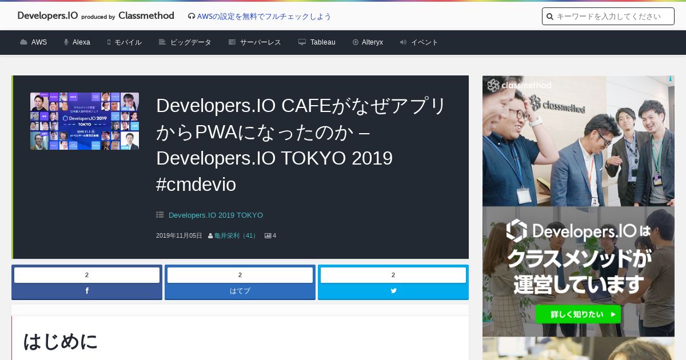This screenshot has width=686, height=360.
Task: Open the Classmethod sidebar advertisement image
Action: pos(579,206)
